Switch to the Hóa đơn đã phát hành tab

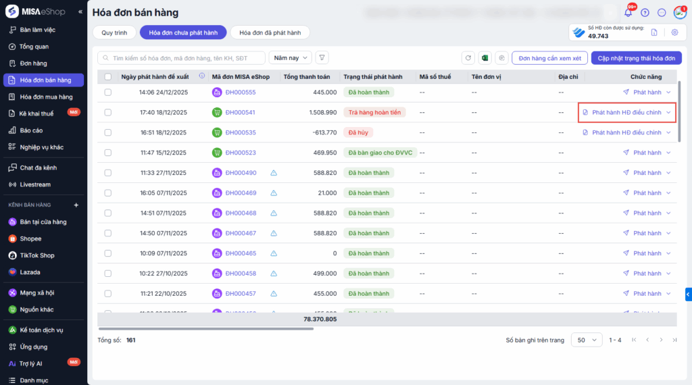(x=270, y=32)
